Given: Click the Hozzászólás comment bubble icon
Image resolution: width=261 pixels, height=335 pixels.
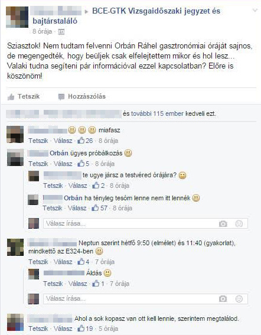Looking at the screenshot, I should coord(61,96).
